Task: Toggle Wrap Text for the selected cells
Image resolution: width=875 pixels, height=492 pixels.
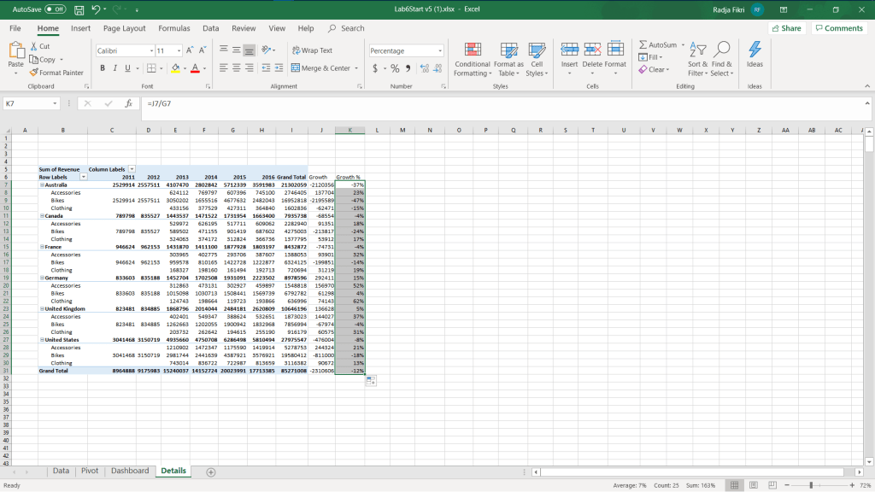Action: click(x=312, y=50)
